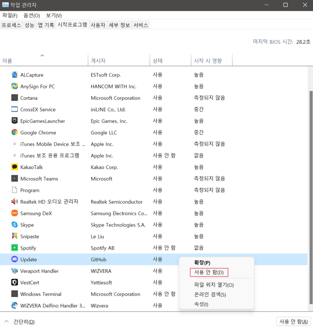Open the 파일(F) menu
This screenshot has width=313, height=331.
[10, 15]
